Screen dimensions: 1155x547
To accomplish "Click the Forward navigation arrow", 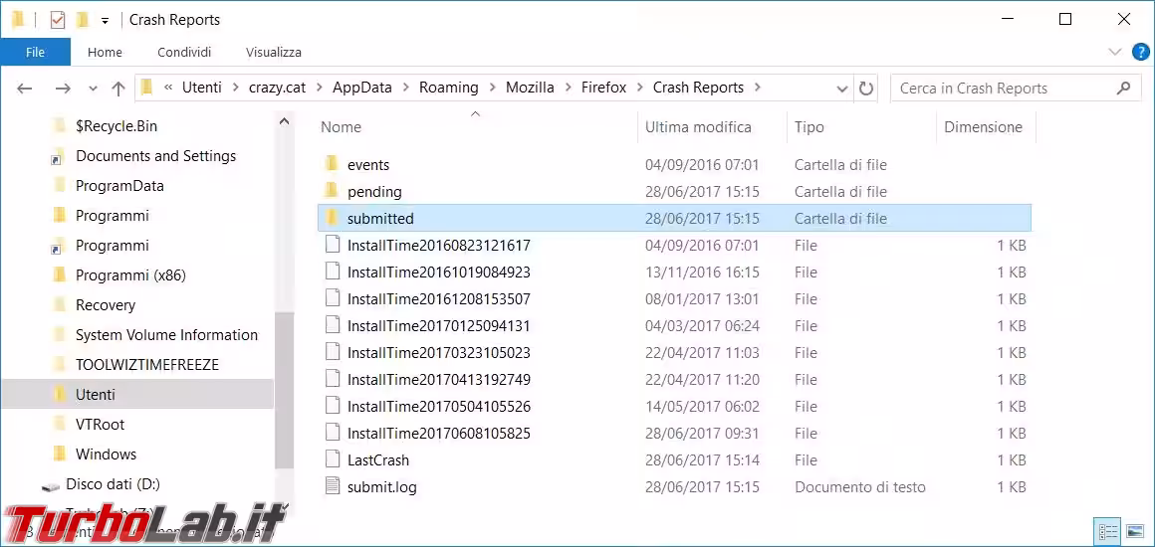I will [x=62, y=89].
